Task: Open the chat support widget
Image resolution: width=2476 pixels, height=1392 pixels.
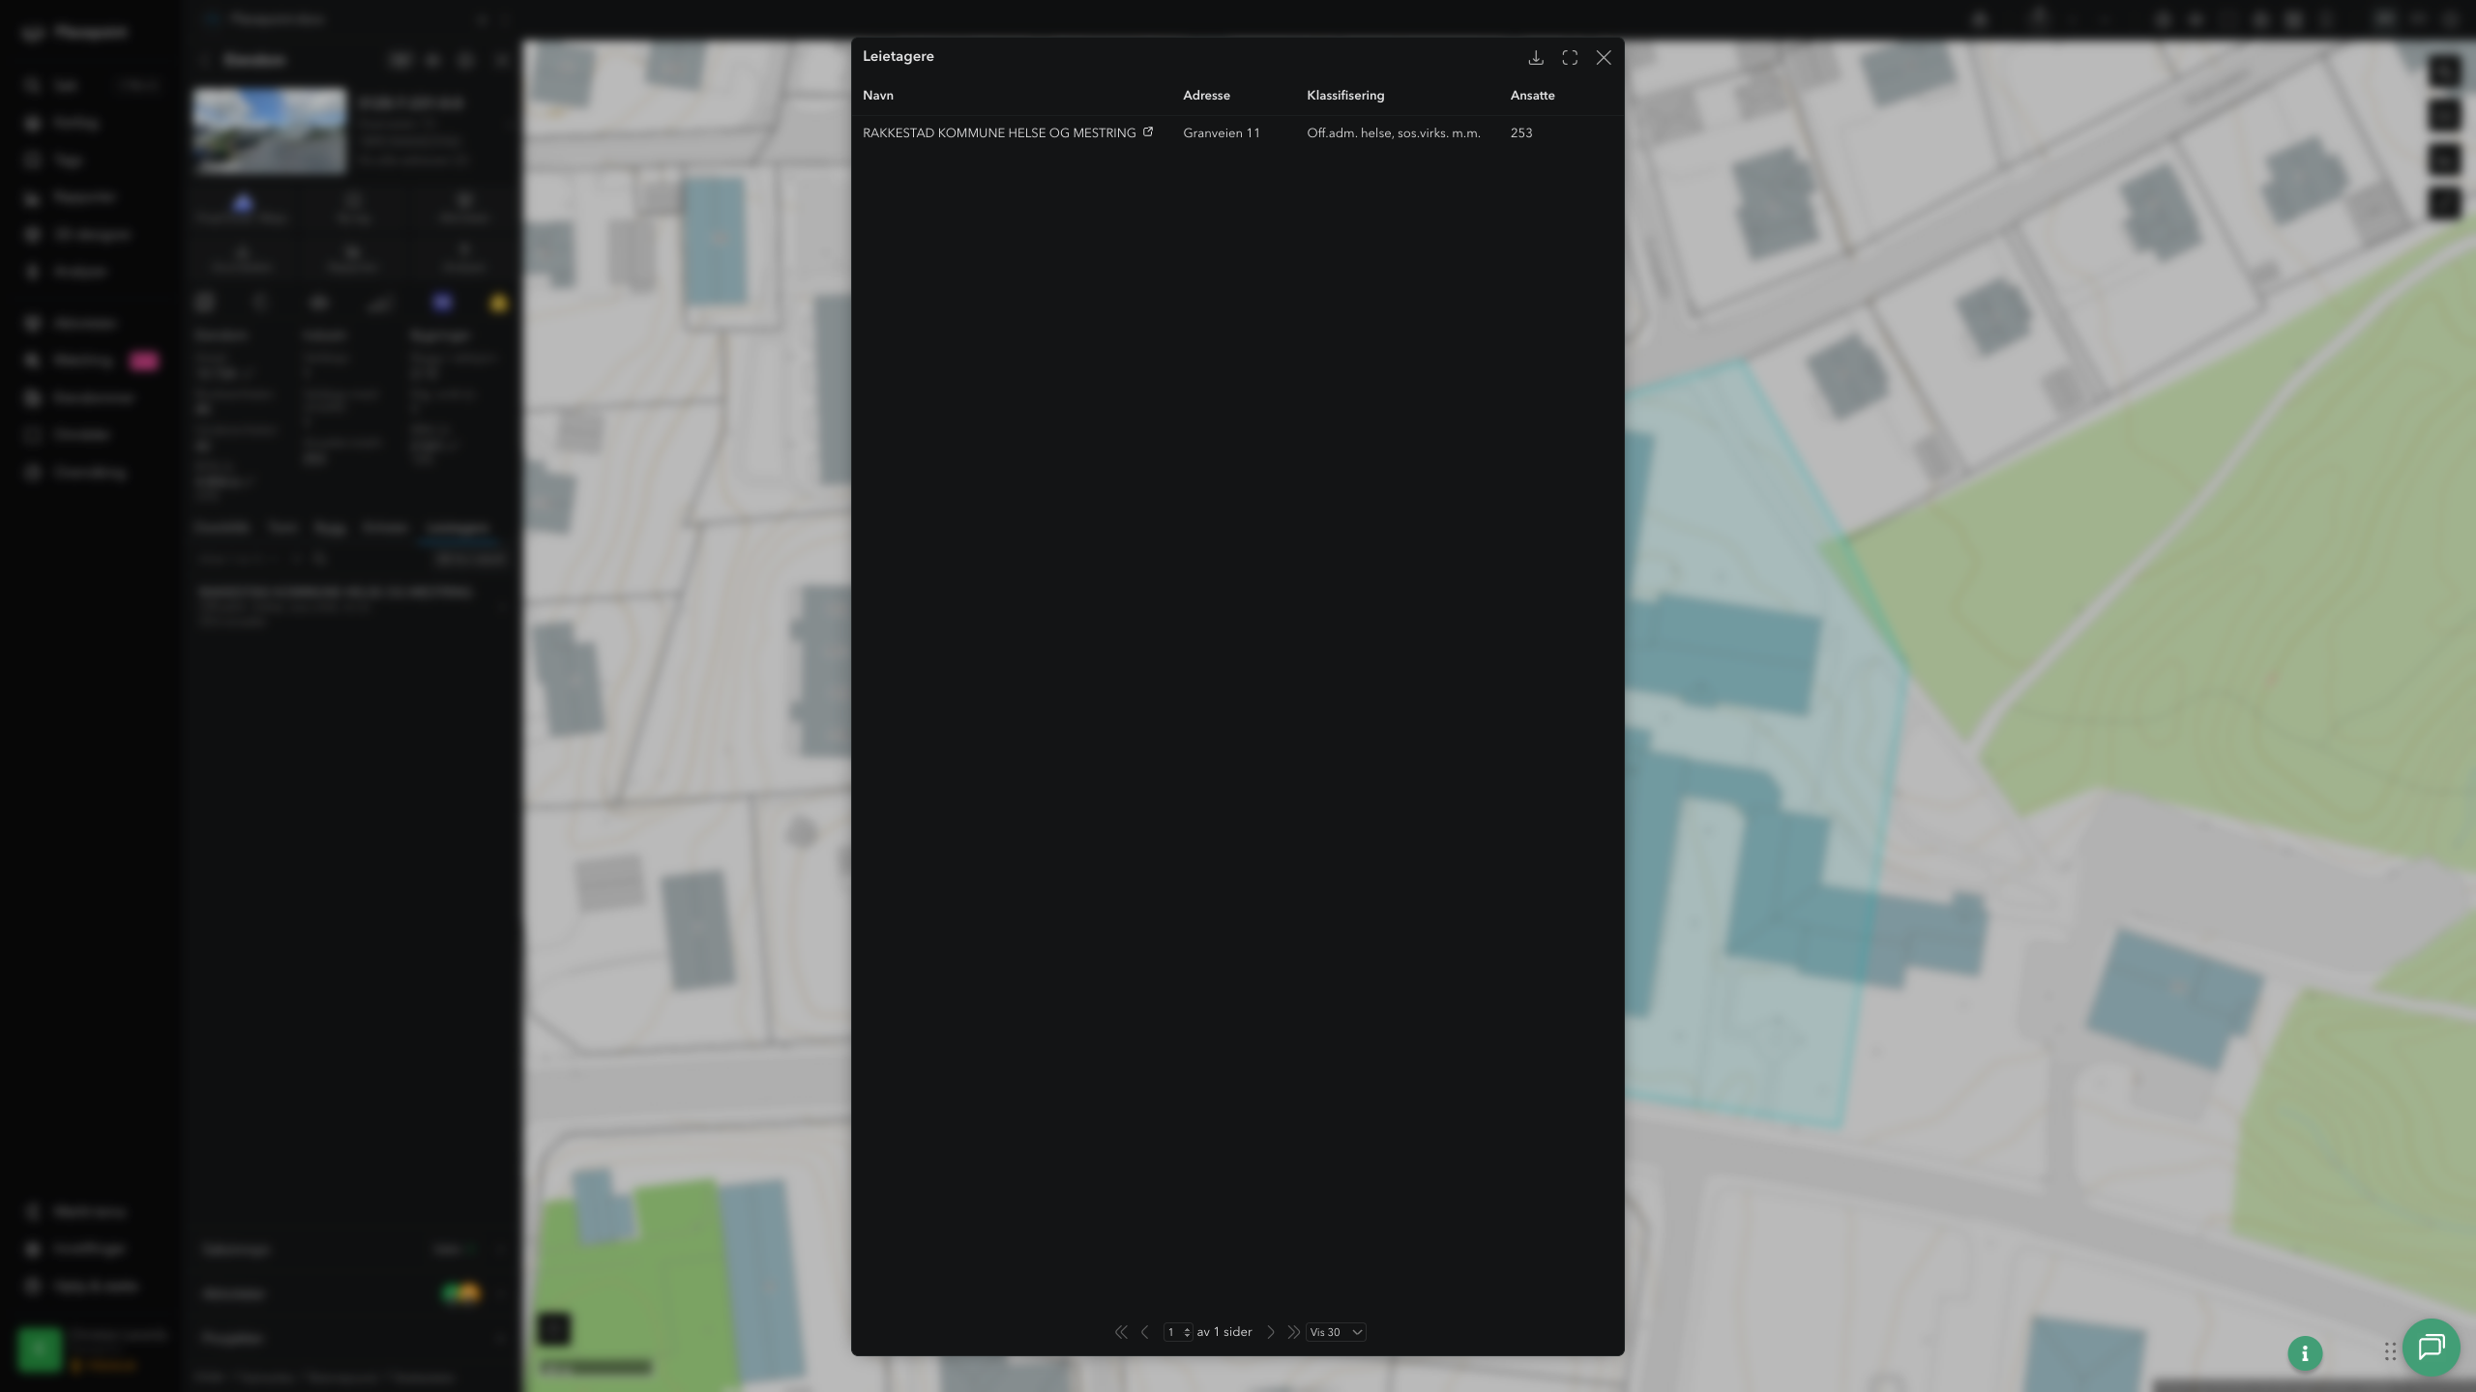Action: [x=2432, y=1347]
